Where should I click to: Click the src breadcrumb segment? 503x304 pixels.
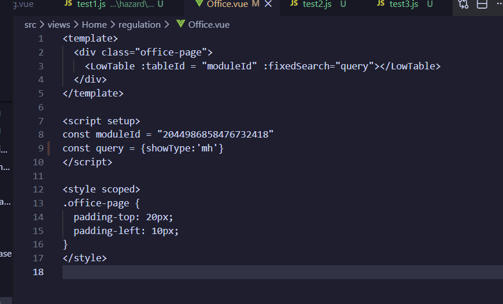[x=30, y=25]
